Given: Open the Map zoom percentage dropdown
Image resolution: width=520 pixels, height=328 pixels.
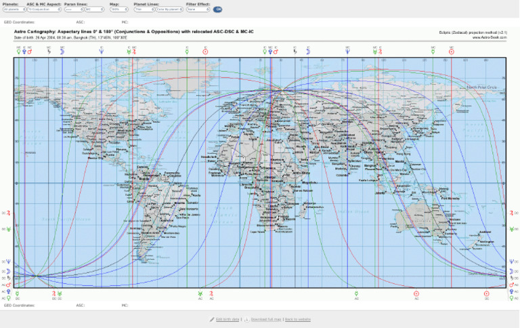Looking at the screenshot, I should [x=118, y=9].
